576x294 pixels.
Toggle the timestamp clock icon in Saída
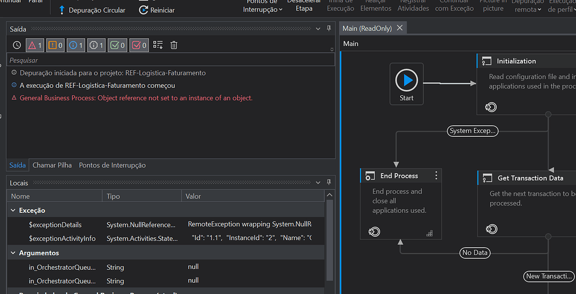click(x=17, y=45)
